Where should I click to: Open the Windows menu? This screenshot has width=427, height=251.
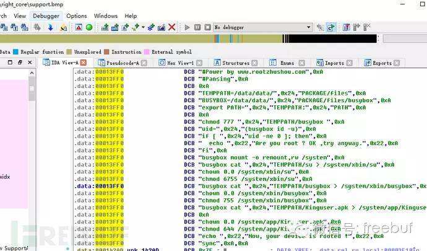(106, 16)
